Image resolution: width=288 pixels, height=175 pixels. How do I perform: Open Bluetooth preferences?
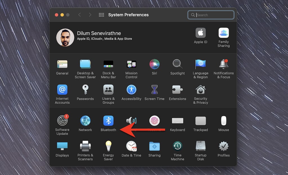tap(108, 121)
